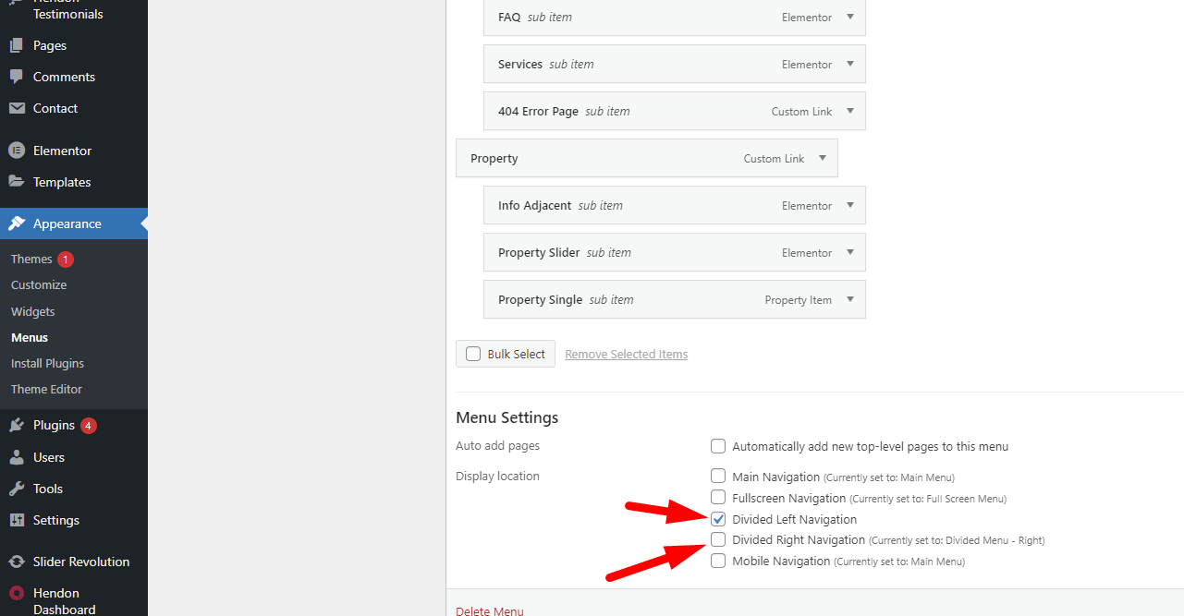Open Widgets under Appearance submenu

point(33,311)
